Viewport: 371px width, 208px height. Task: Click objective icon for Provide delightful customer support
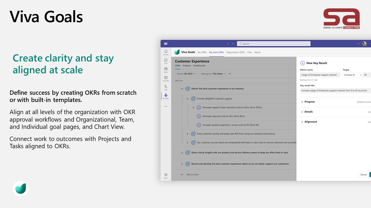(x=193, y=99)
